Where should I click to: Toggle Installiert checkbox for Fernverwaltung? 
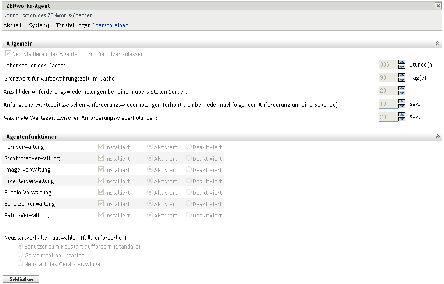[x=101, y=147]
